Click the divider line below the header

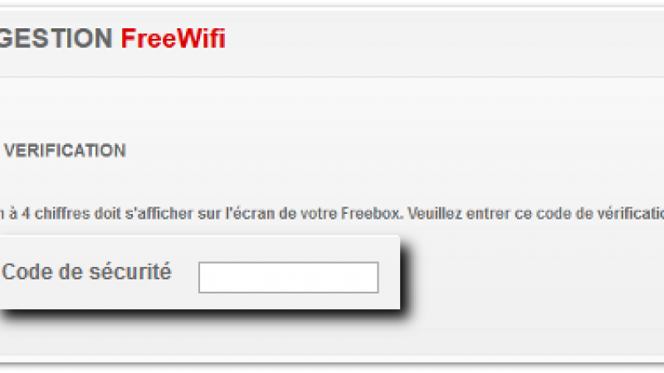click(332, 77)
